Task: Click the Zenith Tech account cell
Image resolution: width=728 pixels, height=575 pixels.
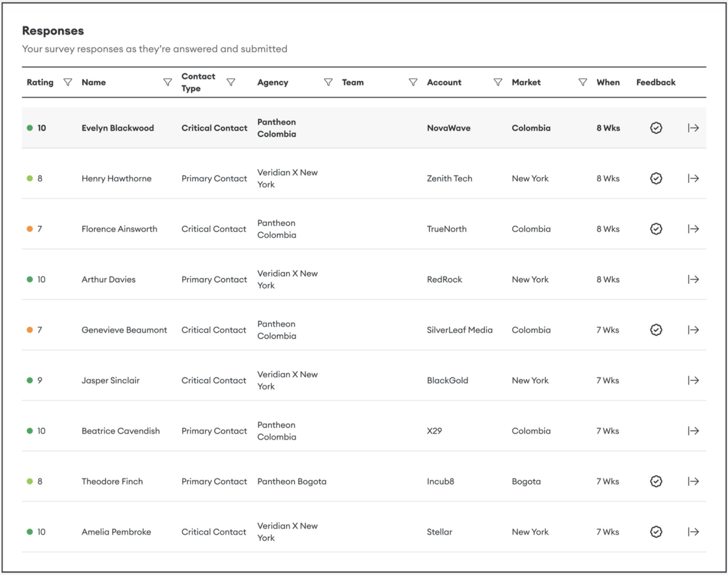Action: [x=449, y=178]
